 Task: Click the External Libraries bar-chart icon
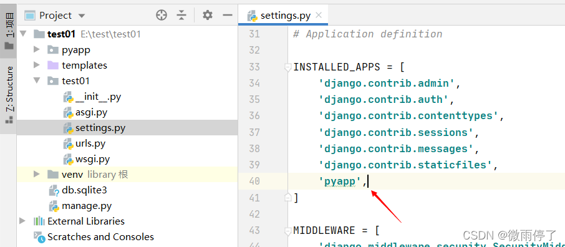click(x=39, y=221)
